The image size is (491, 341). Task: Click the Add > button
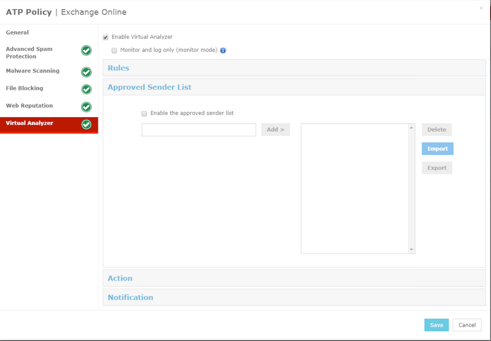click(x=275, y=130)
